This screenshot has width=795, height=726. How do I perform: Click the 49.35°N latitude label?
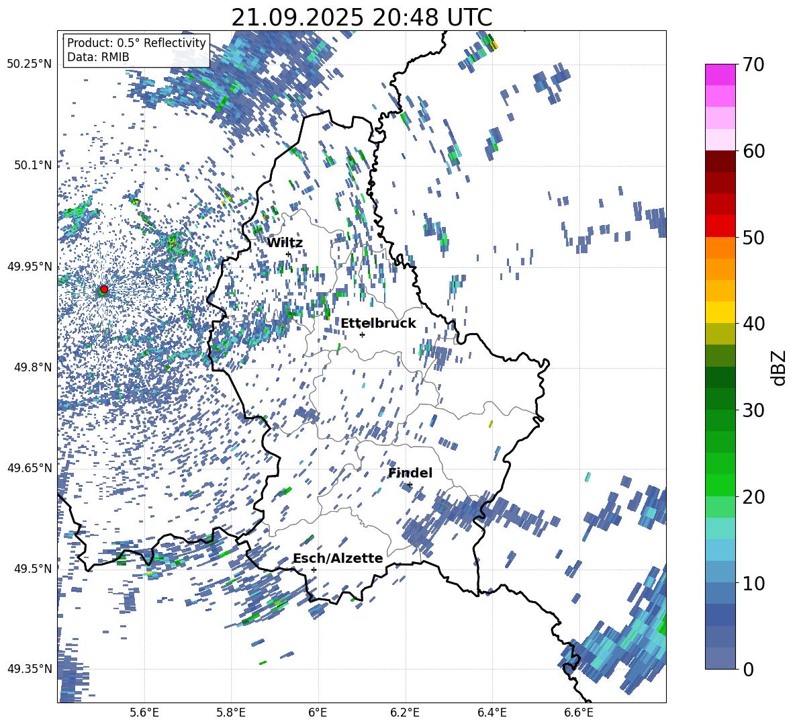coord(30,669)
